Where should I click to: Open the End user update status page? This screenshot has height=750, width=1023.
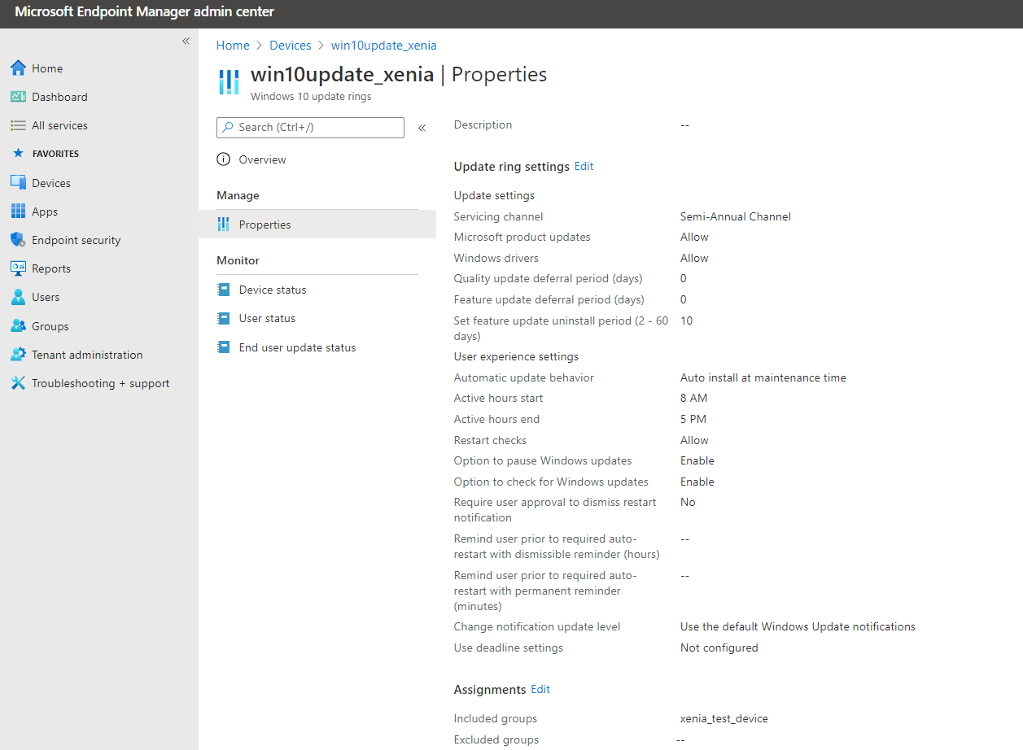pyautogui.click(x=297, y=347)
